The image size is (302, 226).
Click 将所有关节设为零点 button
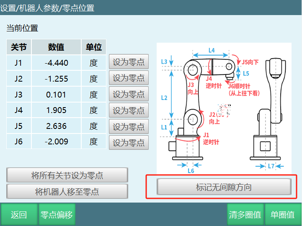click(67, 175)
